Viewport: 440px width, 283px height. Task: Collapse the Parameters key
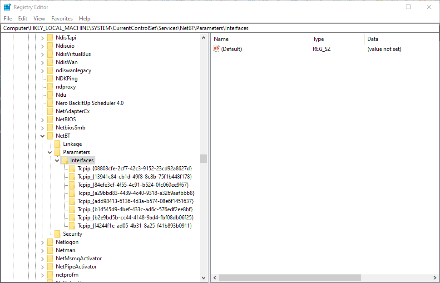coord(49,152)
